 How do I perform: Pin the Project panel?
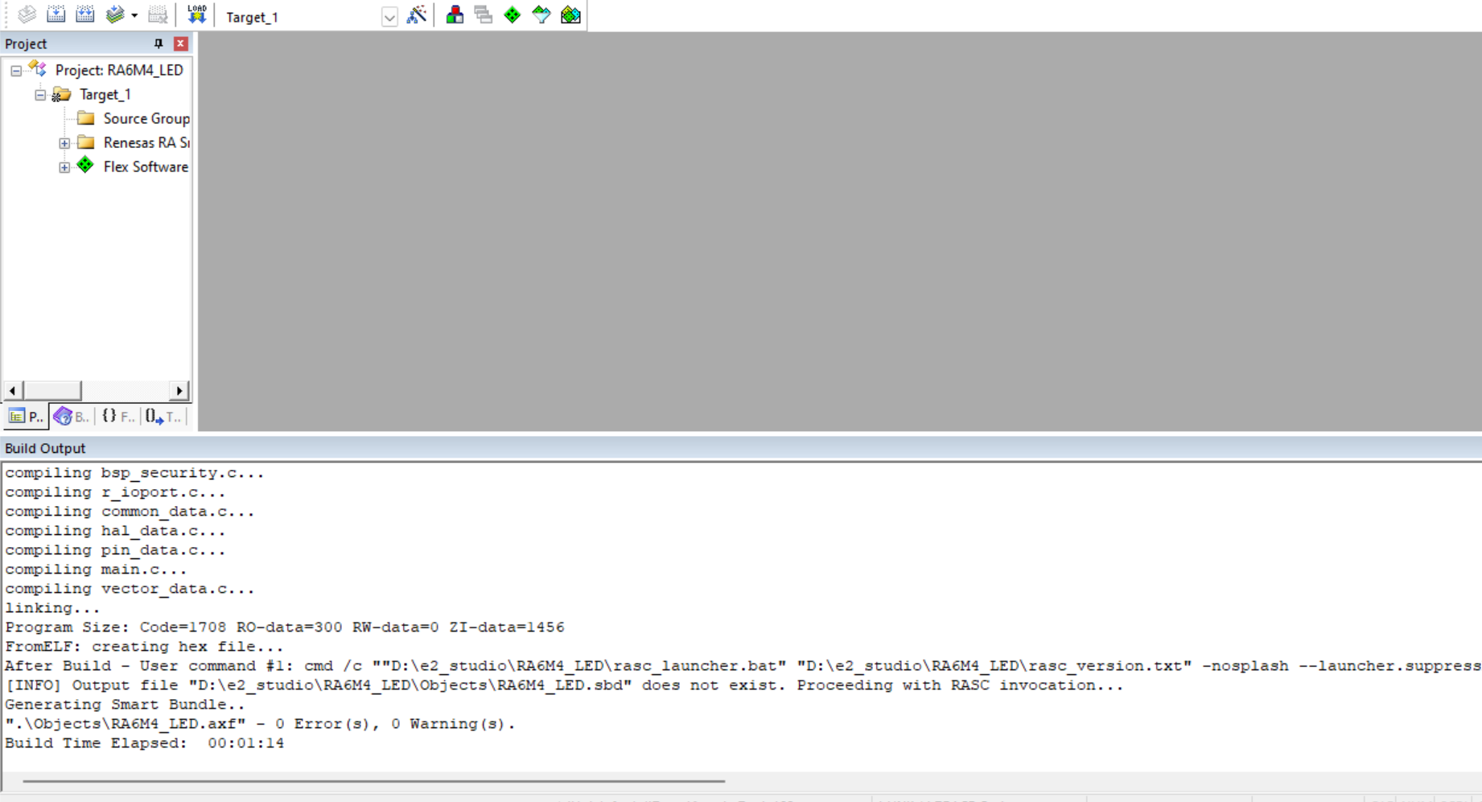158,43
